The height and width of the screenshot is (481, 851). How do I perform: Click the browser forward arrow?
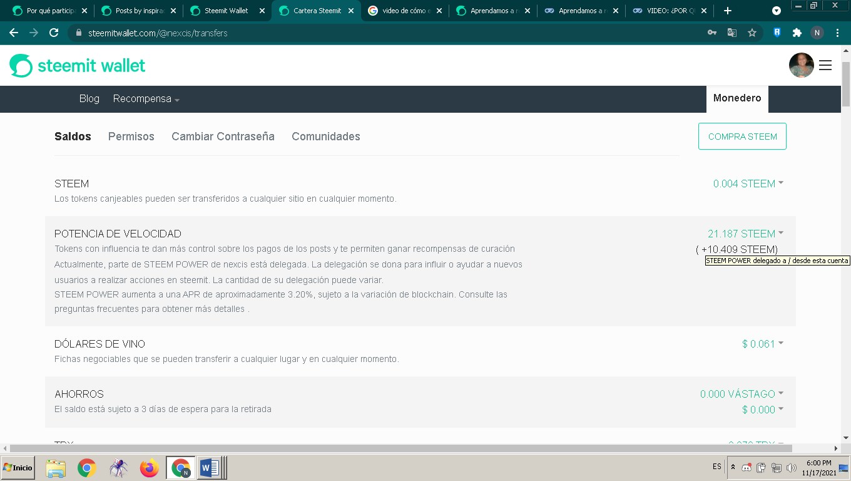click(34, 33)
